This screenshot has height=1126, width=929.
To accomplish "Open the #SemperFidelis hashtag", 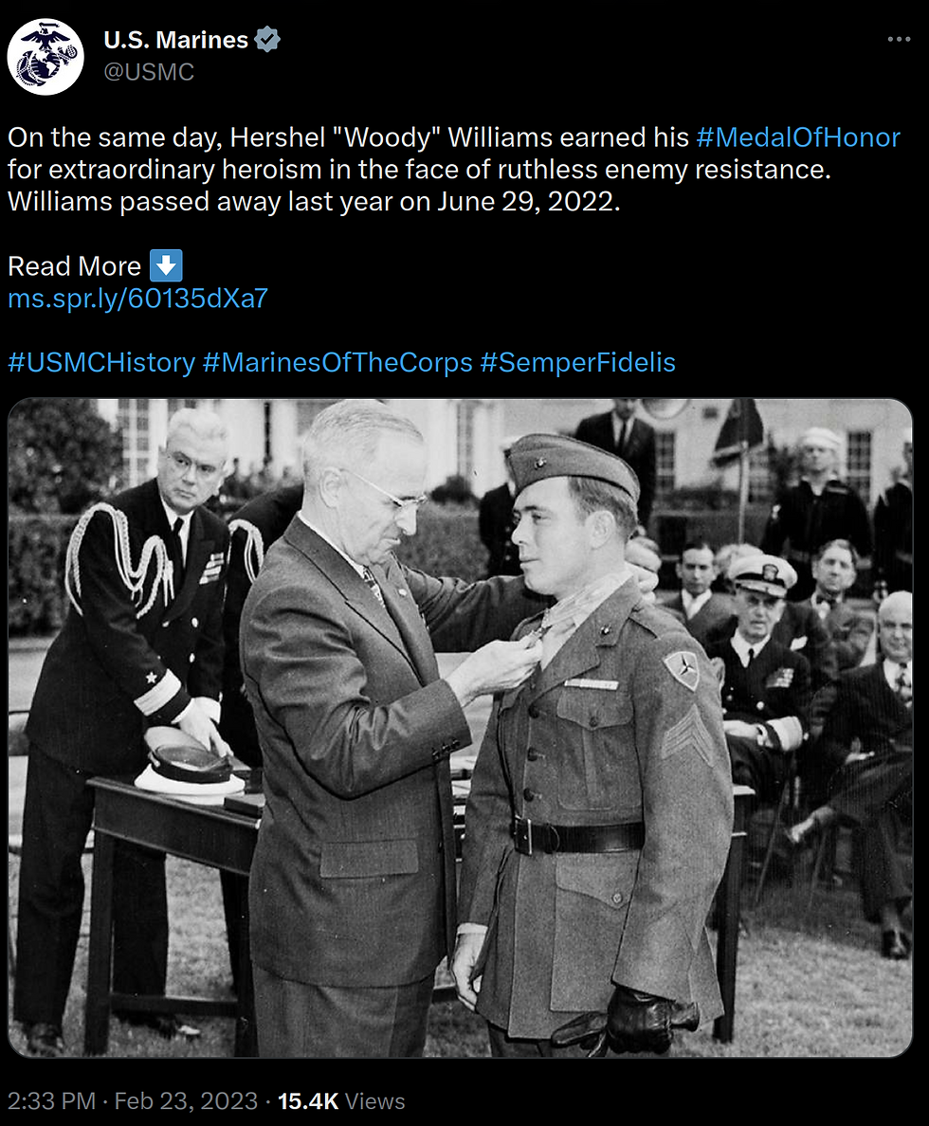I will tap(577, 363).
